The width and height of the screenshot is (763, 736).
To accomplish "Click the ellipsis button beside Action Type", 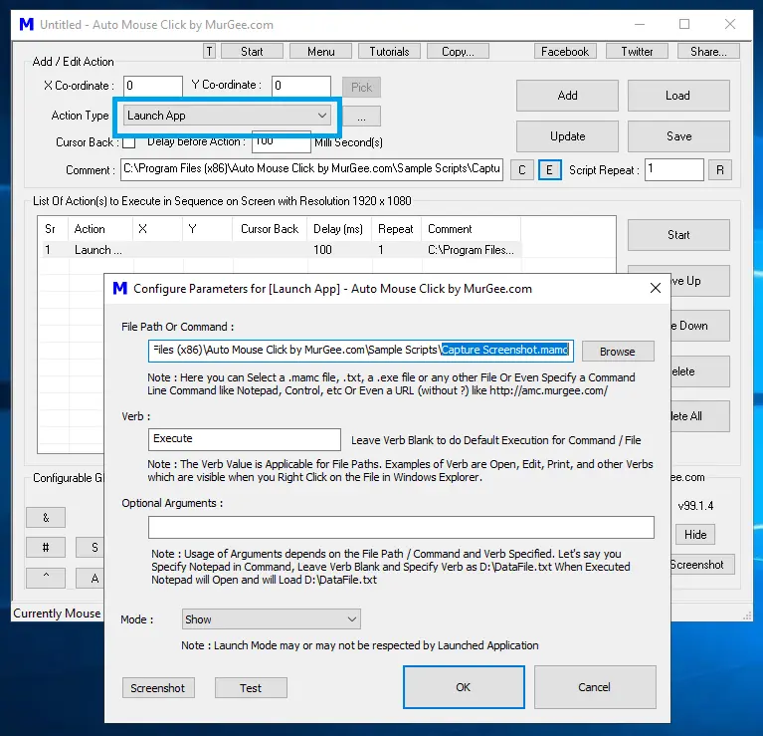I will tap(361, 117).
